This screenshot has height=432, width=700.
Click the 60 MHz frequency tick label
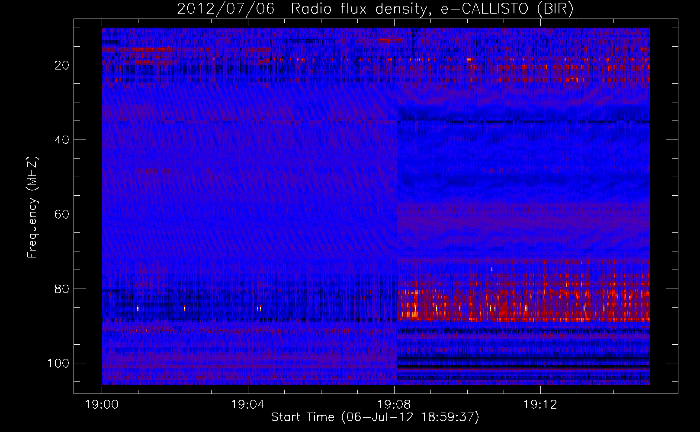(62, 214)
